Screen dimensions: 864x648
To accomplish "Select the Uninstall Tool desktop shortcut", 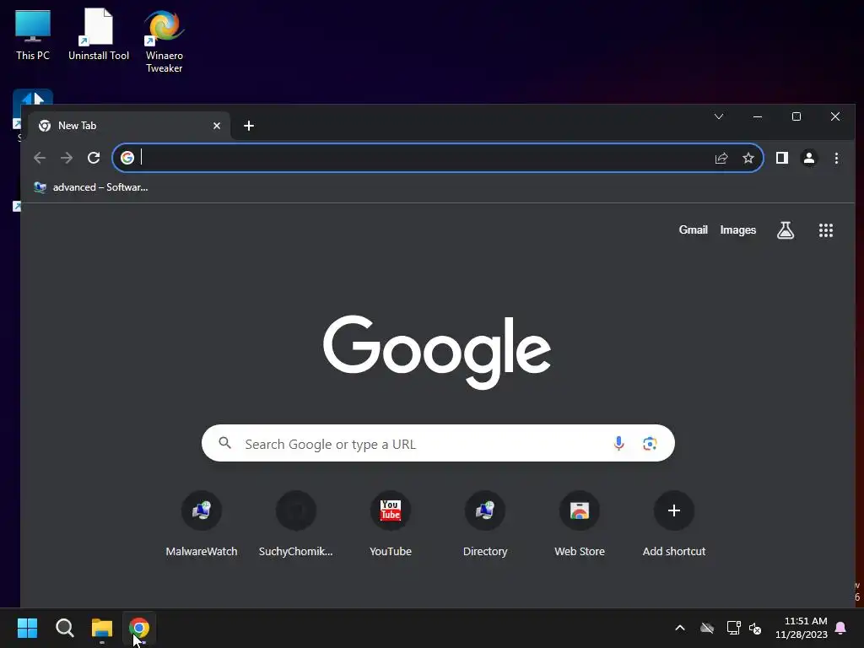I will tap(99, 34).
